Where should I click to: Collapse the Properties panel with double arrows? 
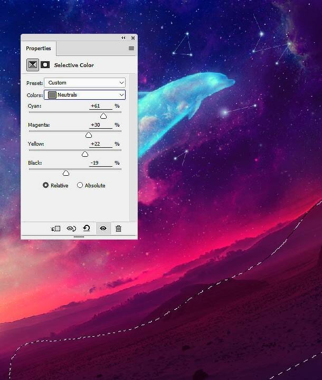(x=124, y=38)
